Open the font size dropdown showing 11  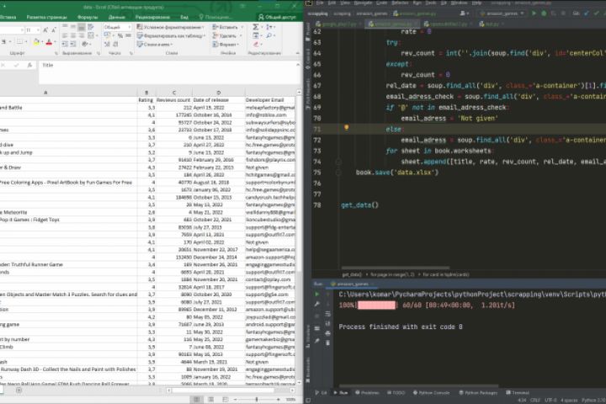click(x=38, y=29)
